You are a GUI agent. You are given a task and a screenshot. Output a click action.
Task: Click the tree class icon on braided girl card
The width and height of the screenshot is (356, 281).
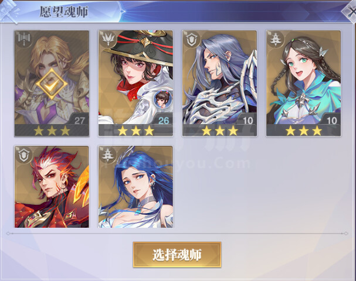pyautogui.click(x=276, y=39)
